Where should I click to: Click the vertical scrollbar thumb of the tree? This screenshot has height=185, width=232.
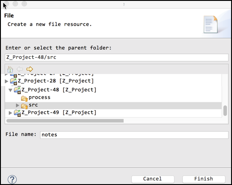point(225,111)
